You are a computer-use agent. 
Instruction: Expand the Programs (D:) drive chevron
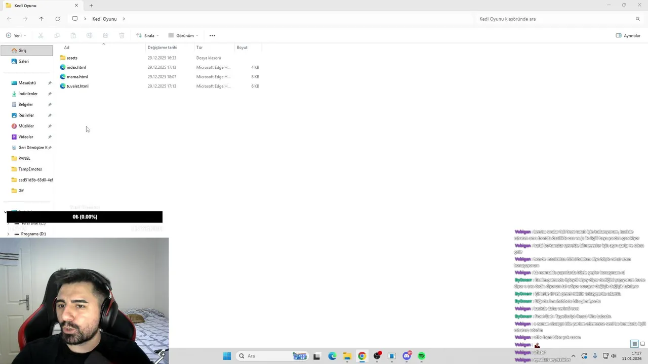click(8, 234)
